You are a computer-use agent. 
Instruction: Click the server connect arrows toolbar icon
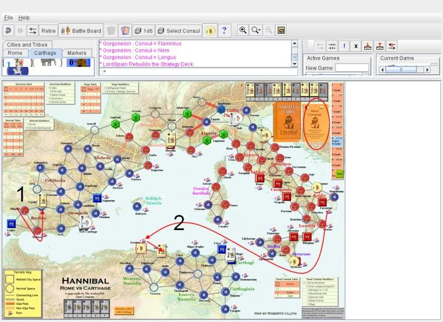33,30
